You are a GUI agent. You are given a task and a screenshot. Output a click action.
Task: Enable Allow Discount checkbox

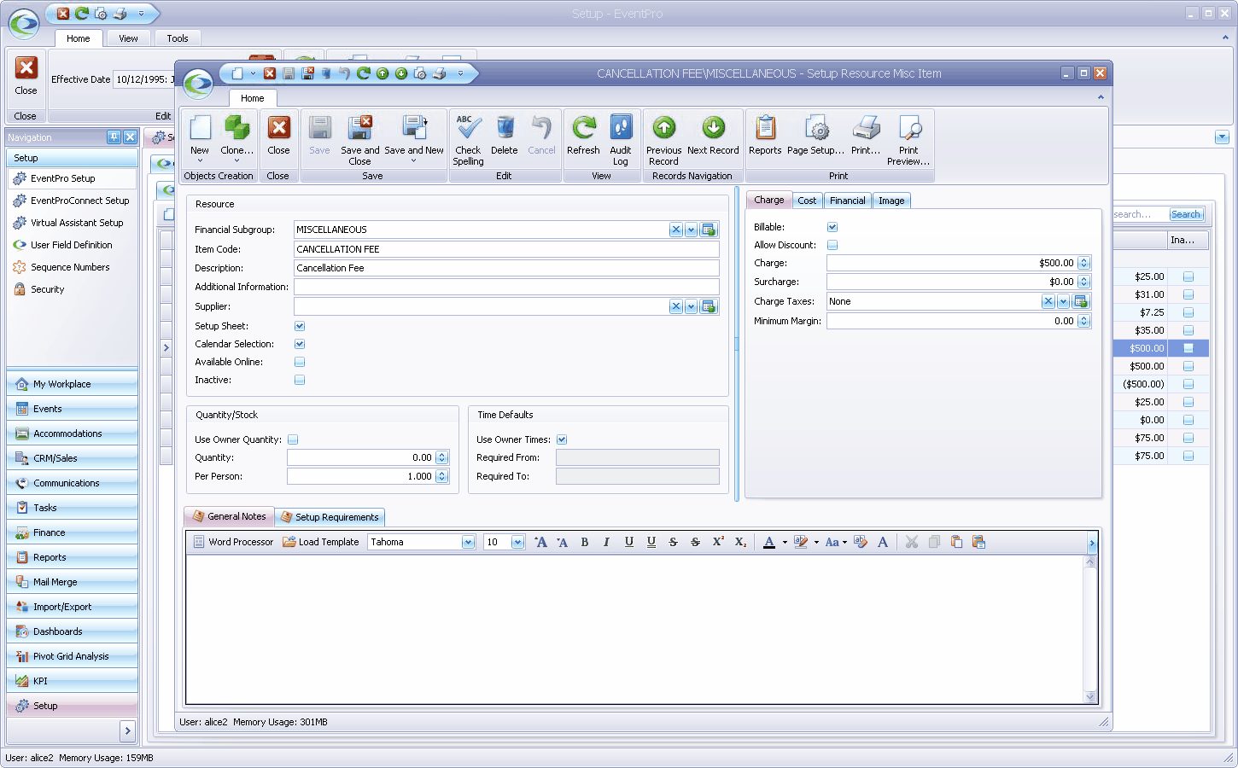pyautogui.click(x=832, y=245)
